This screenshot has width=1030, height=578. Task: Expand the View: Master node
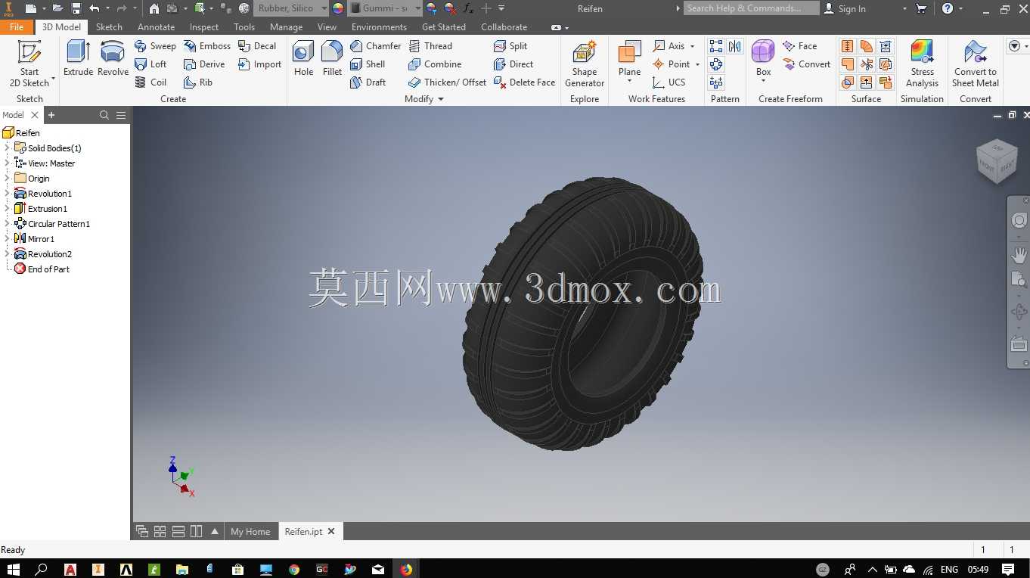pyautogui.click(x=7, y=163)
